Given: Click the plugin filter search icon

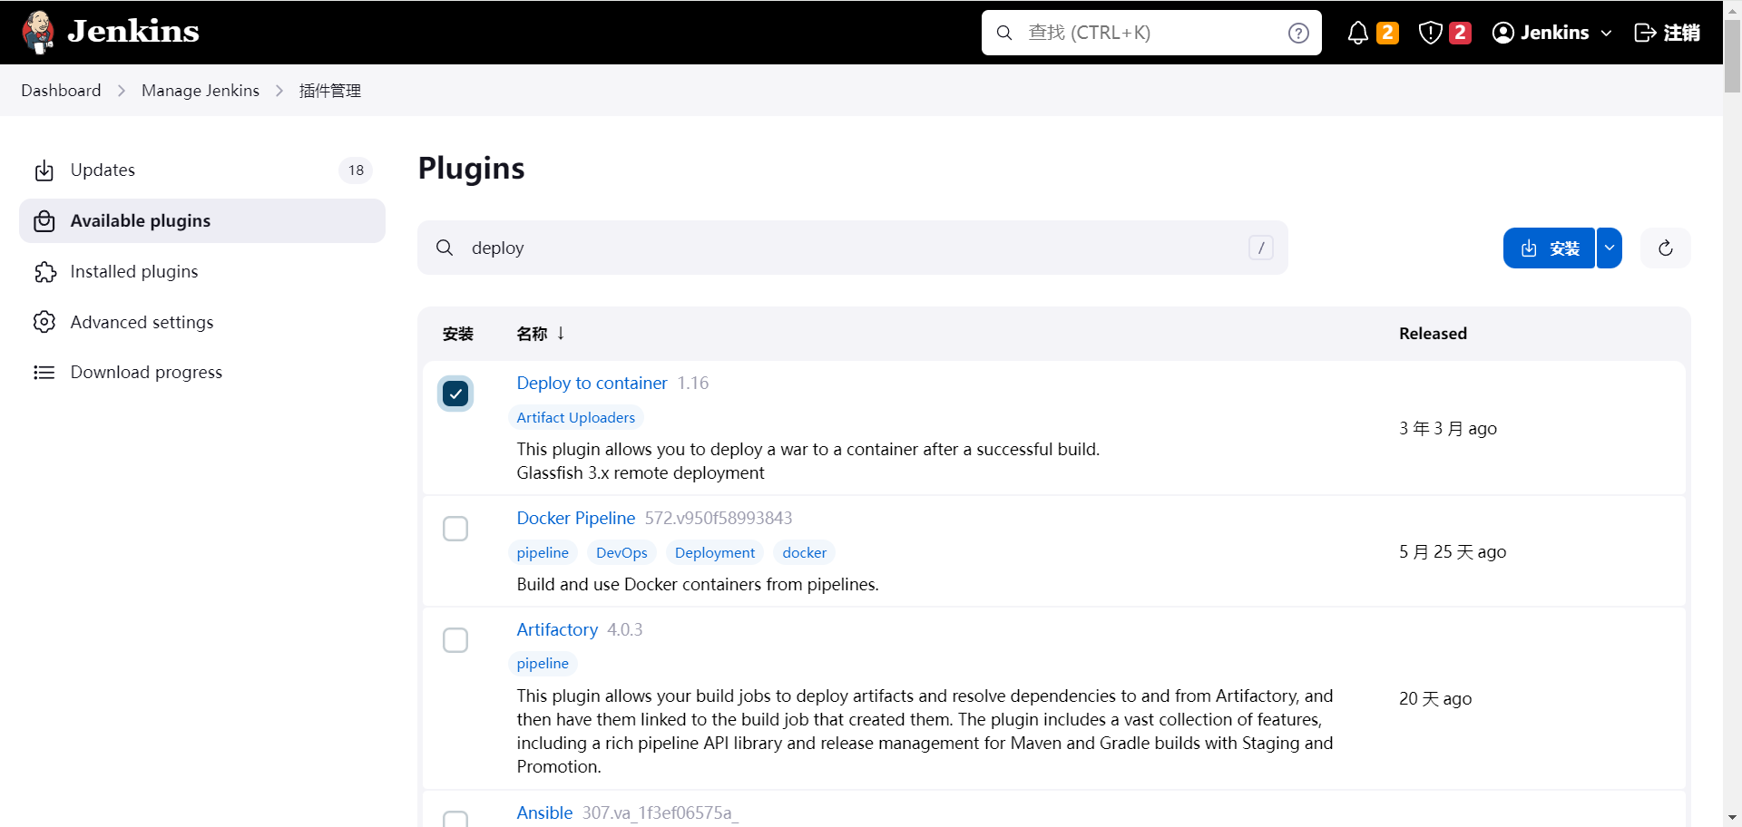Looking at the screenshot, I should point(445,248).
